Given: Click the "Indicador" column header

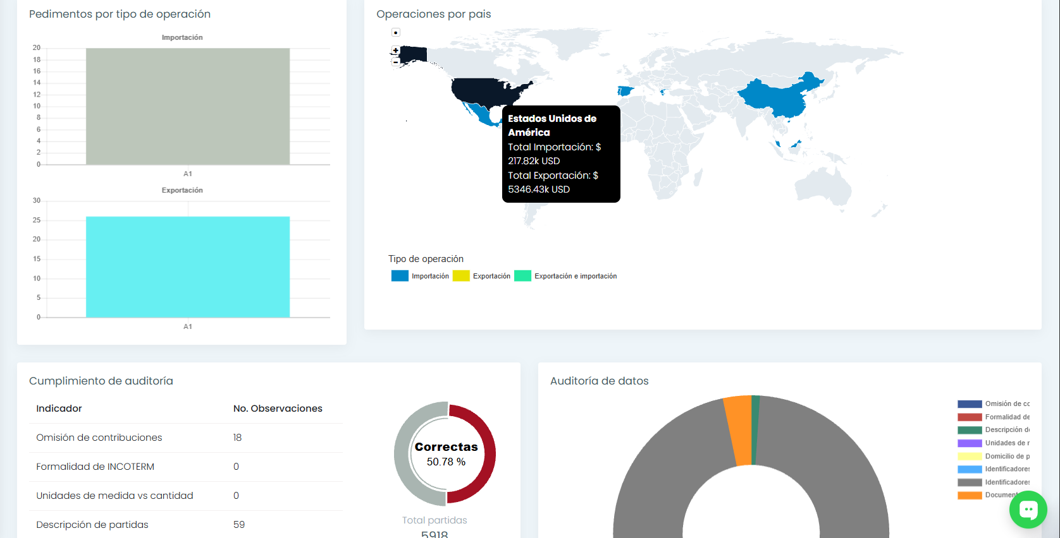Looking at the screenshot, I should [59, 409].
